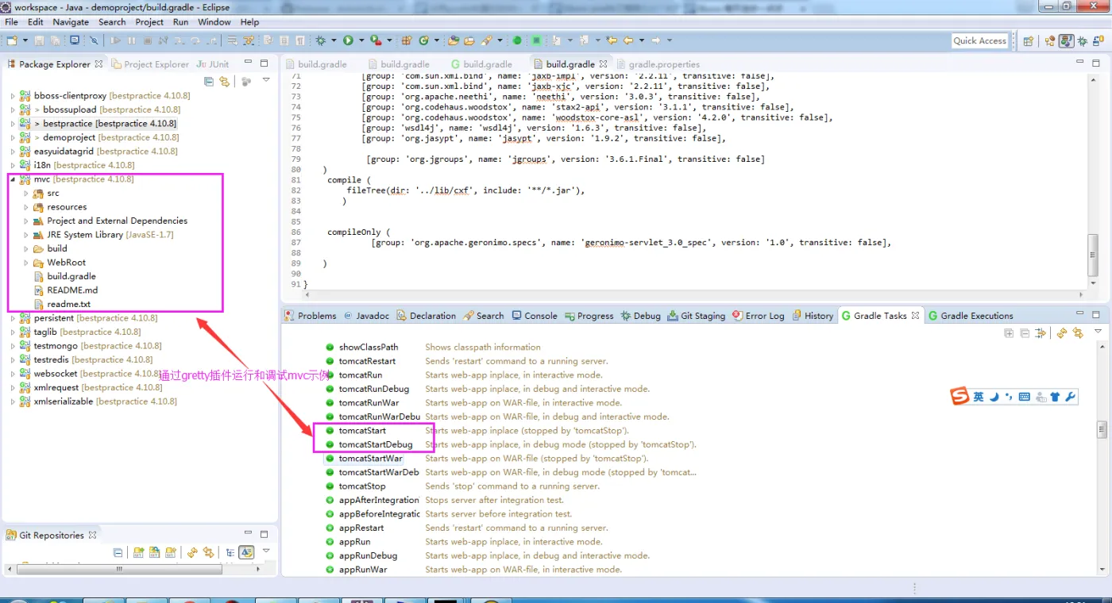Select the tomcatStart Gradle task
The image size is (1112, 603).
[x=362, y=431]
